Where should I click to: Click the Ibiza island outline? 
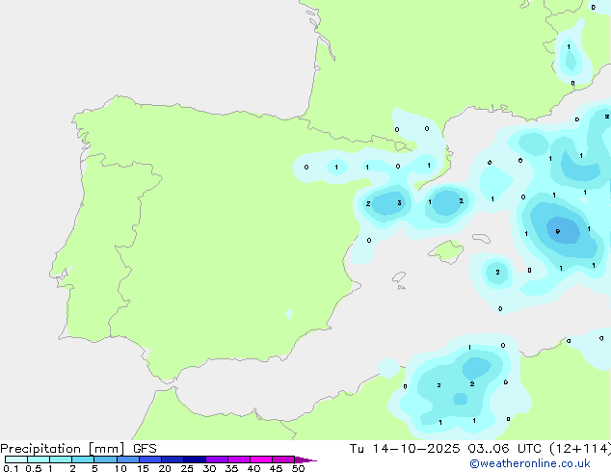[399, 277]
